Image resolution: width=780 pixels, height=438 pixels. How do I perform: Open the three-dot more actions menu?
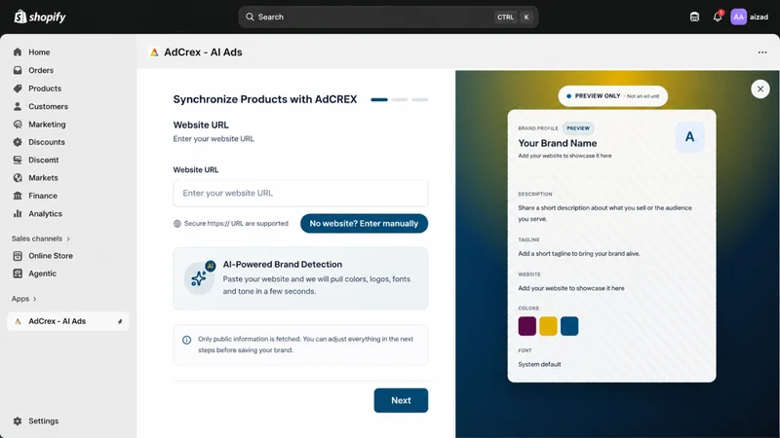[762, 53]
